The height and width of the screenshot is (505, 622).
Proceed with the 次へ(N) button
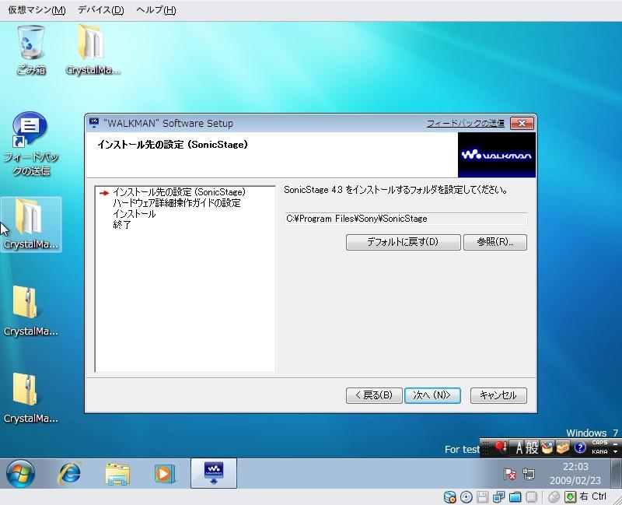[432, 395]
